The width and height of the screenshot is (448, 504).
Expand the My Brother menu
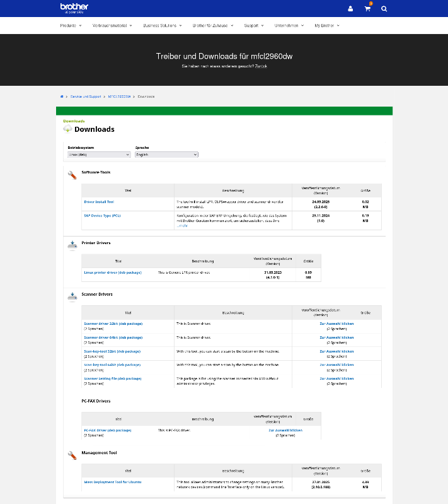click(327, 25)
